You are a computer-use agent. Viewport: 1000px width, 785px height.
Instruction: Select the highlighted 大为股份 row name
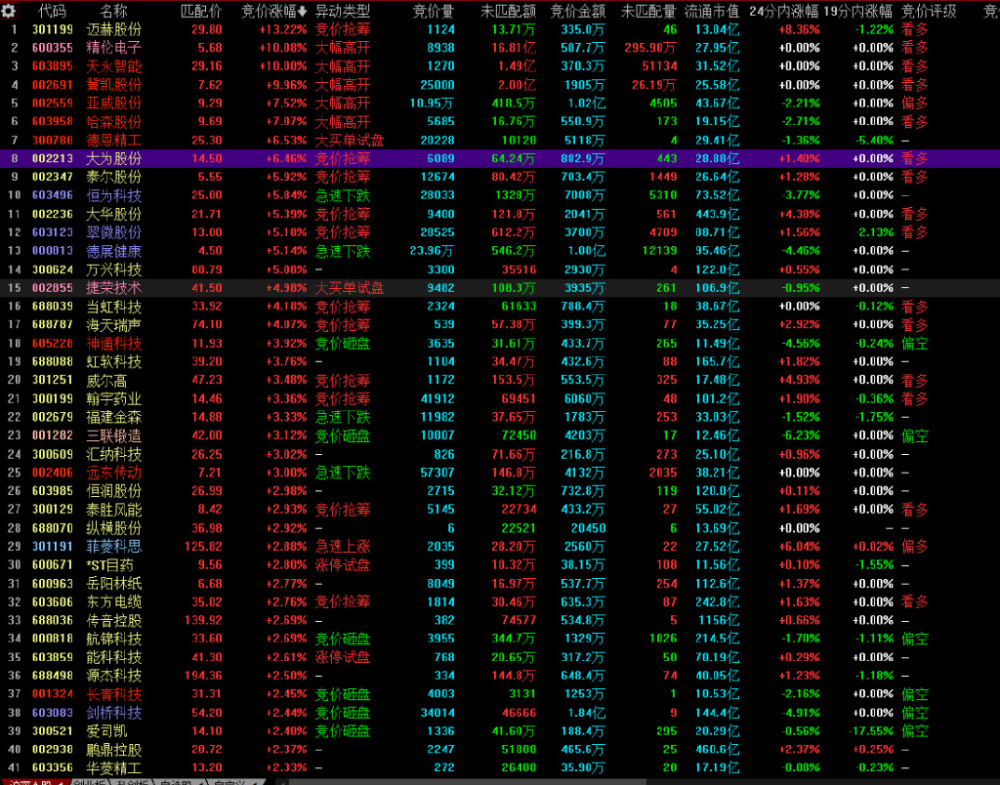(x=113, y=158)
